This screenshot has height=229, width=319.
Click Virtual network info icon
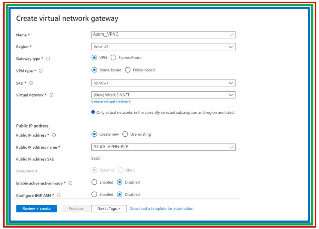(x=51, y=95)
